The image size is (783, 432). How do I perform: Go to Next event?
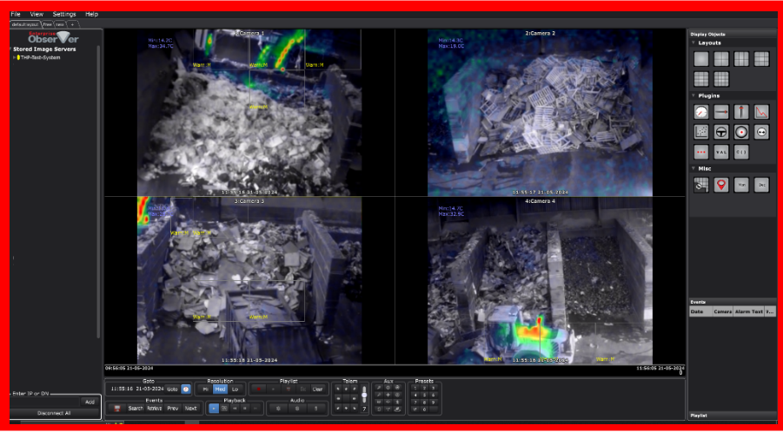click(x=190, y=408)
